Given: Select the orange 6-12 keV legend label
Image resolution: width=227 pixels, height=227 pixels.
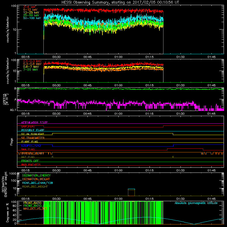Looking at the screenshot, I should tap(30, 10).
